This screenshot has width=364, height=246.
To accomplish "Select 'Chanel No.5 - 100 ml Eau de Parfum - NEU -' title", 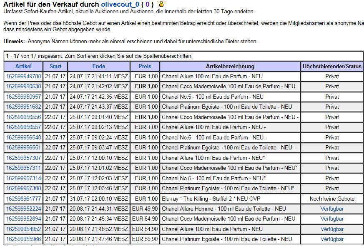I will [214, 137].
